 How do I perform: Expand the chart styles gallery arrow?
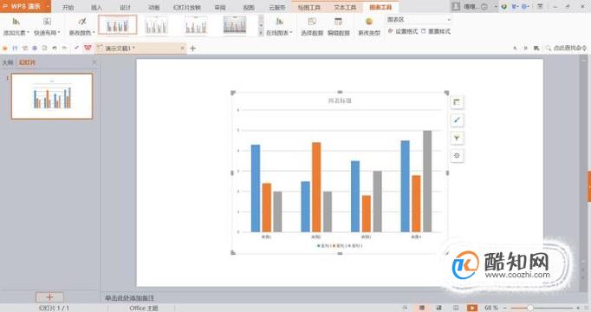click(261, 33)
